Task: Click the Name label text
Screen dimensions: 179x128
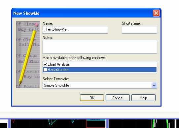Action: [48, 23]
